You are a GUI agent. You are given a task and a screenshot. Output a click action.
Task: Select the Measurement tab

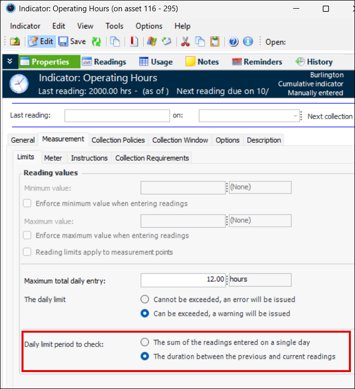(63, 139)
